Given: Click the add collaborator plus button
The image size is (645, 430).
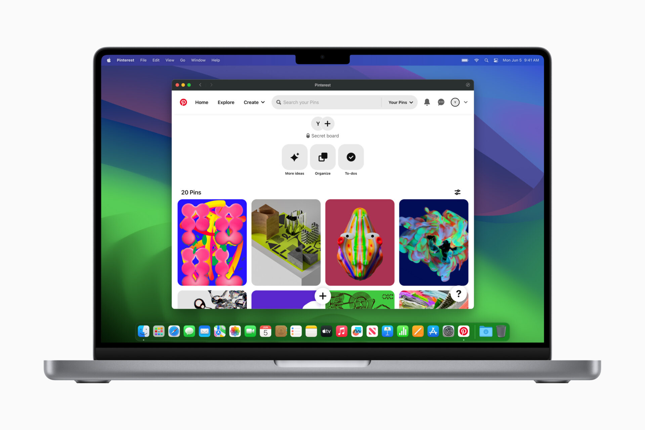Looking at the screenshot, I should [328, 124].
